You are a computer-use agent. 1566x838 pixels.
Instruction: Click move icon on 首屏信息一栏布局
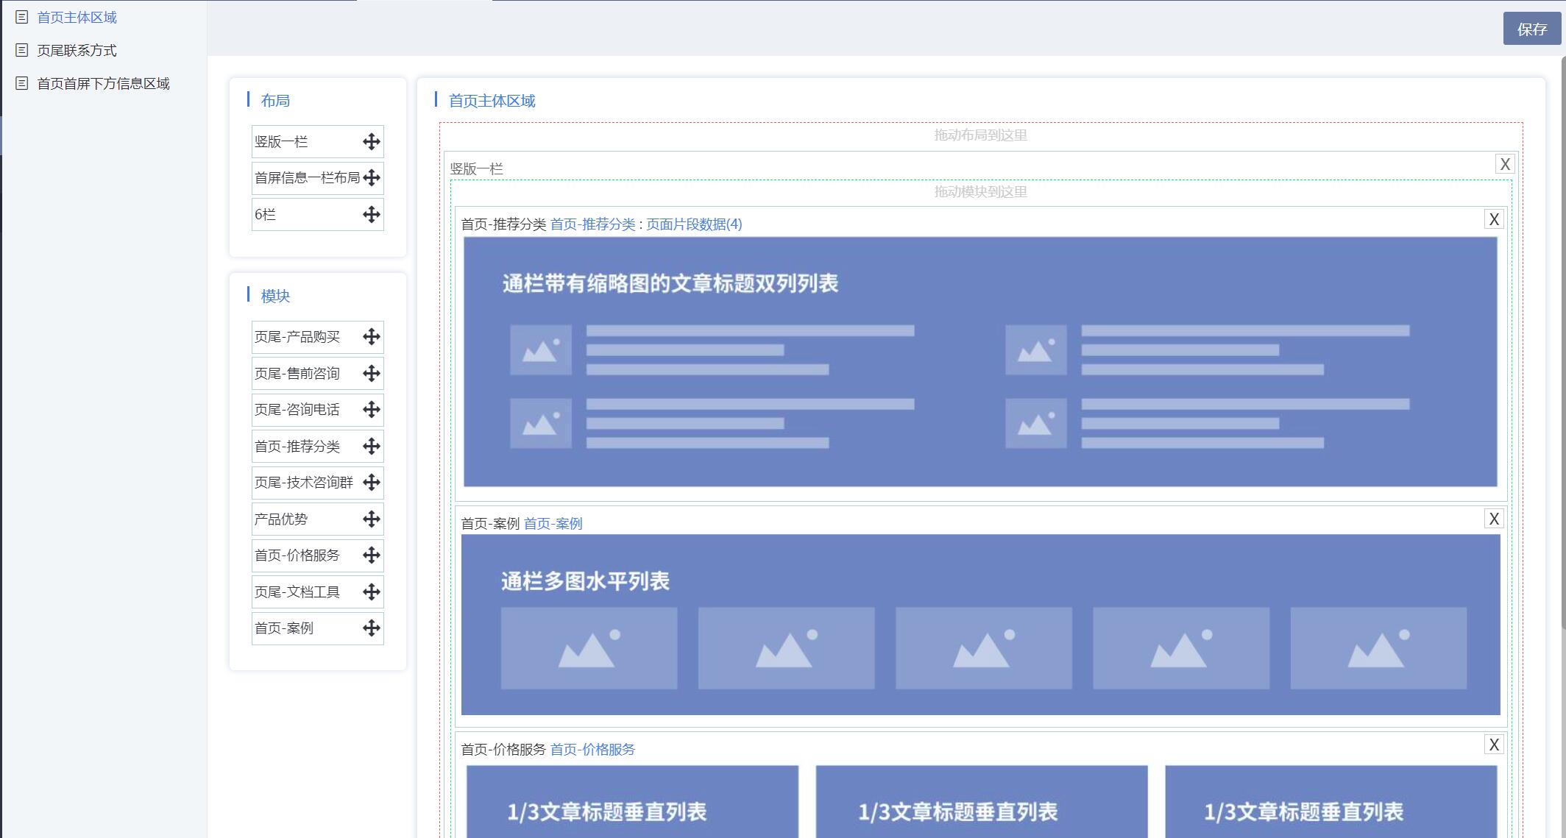[372, 178]
